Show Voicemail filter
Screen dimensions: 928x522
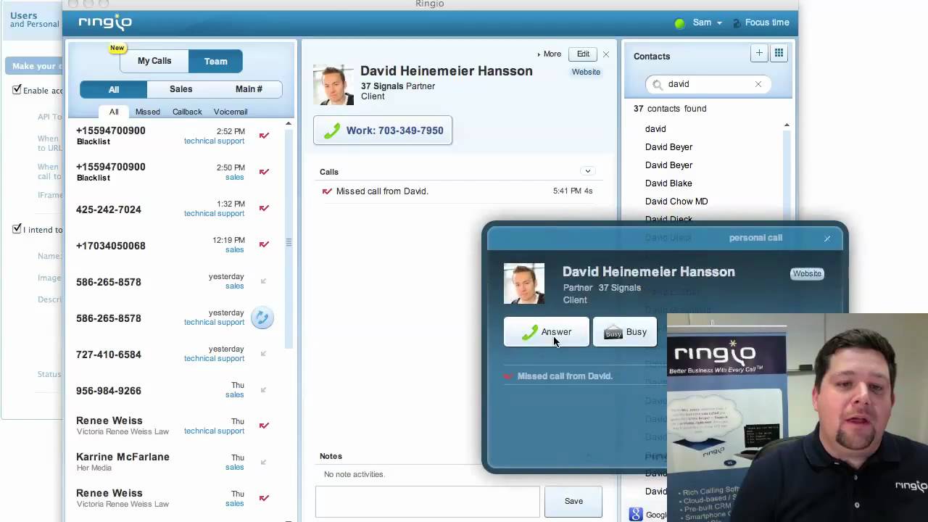click(x=231, y=112)
